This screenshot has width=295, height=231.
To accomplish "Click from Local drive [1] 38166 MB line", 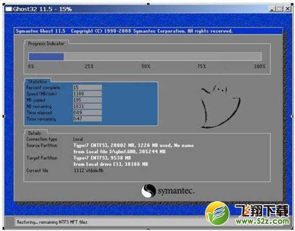I will tap(111, 164).
